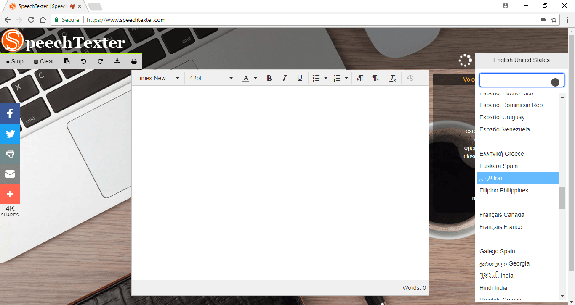Choose Hindi India language option

[493, 288]
